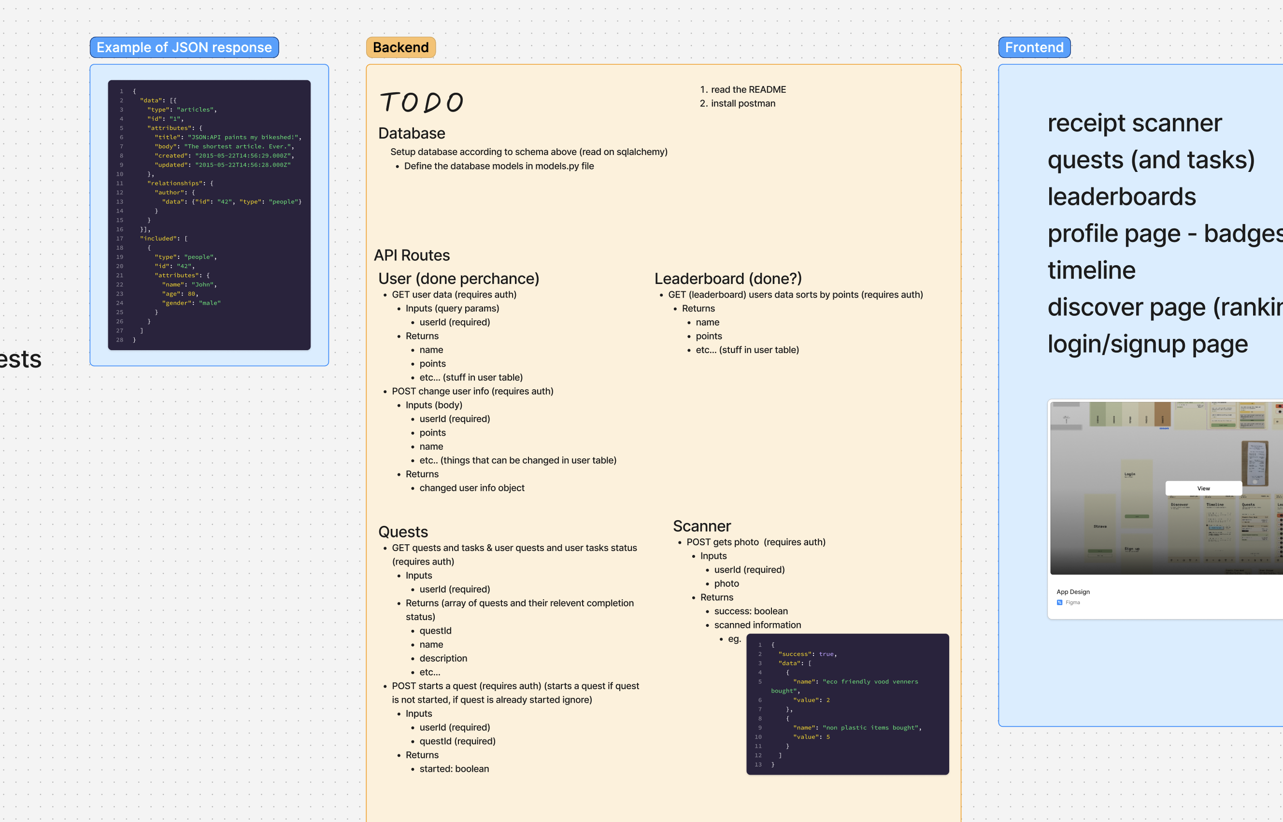Select the Scanner heading text
Image resolution: width=1283 pixels, height=822 pixels.
coord(701,526)
